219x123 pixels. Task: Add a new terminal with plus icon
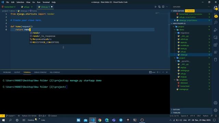click(157, 72)
